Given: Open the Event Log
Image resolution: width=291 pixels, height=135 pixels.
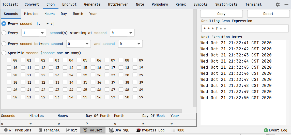Looking at the screenshot, I should click(x=275, y=130).
